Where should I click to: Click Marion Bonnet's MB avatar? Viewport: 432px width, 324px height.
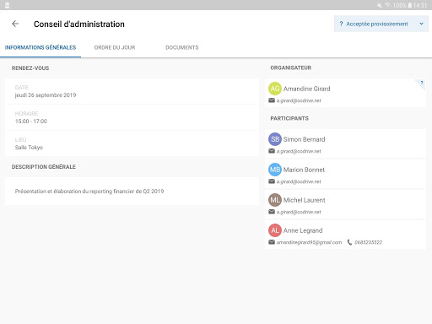coord(275,170)
